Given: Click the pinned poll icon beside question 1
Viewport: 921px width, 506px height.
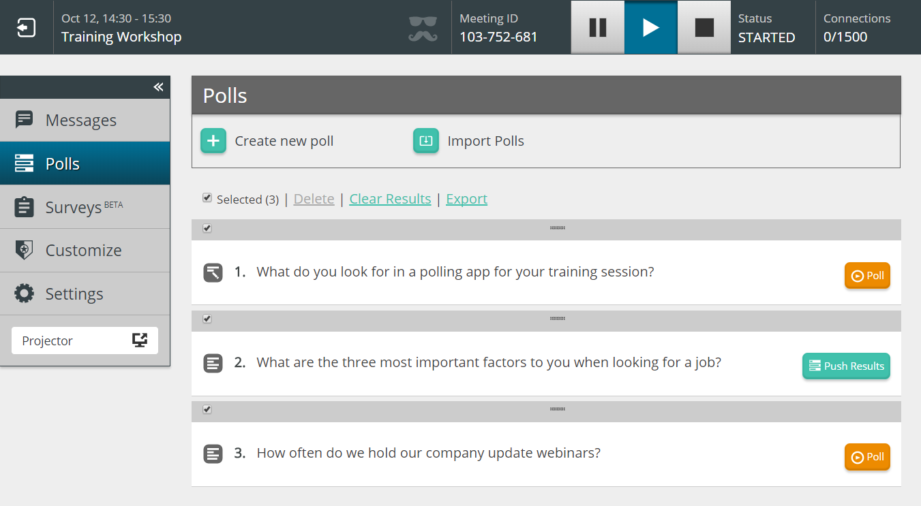Looking at the screenshot, I should (213, 271).
